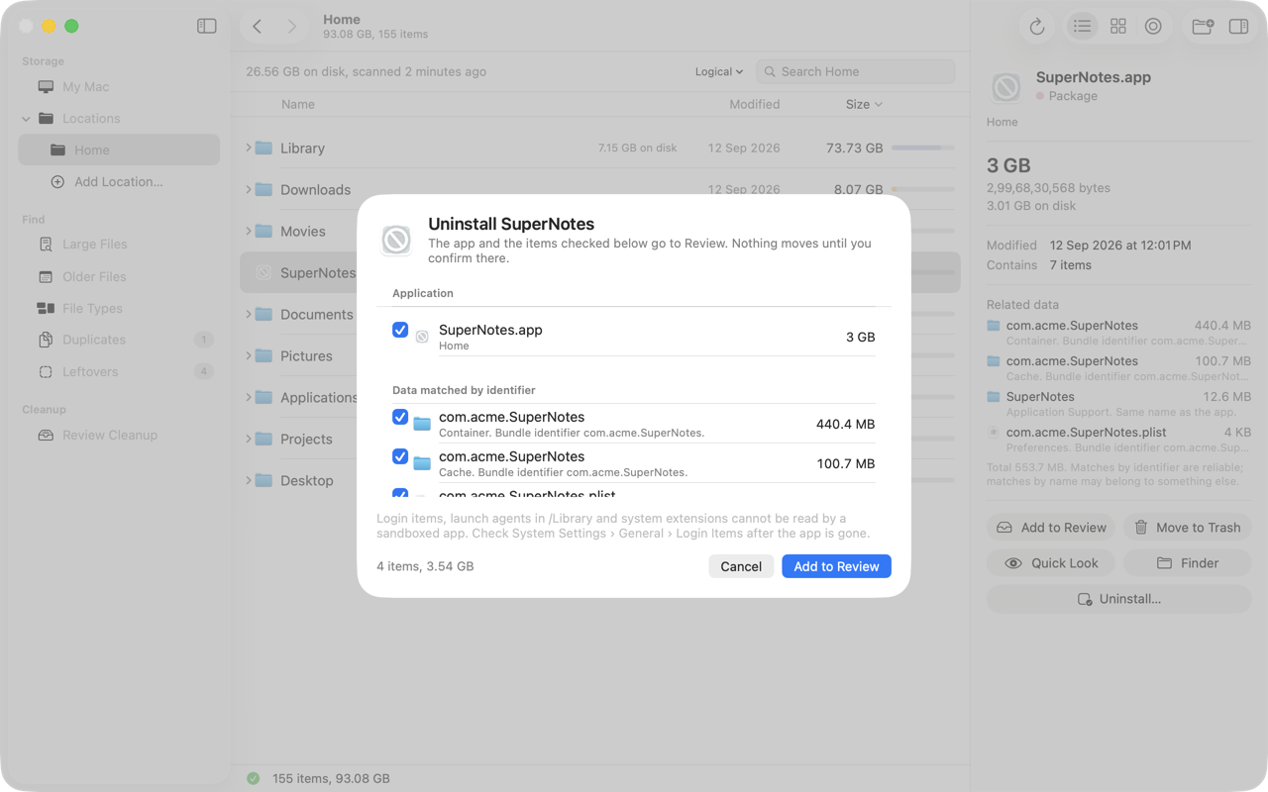
Task: Open File Types in sidebar
Action: tap(119, 308)
